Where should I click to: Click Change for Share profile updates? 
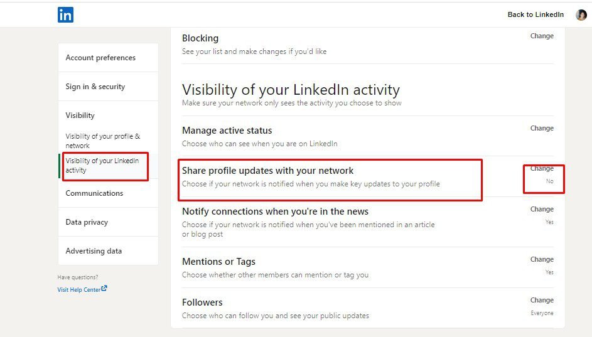coord(542,168)
